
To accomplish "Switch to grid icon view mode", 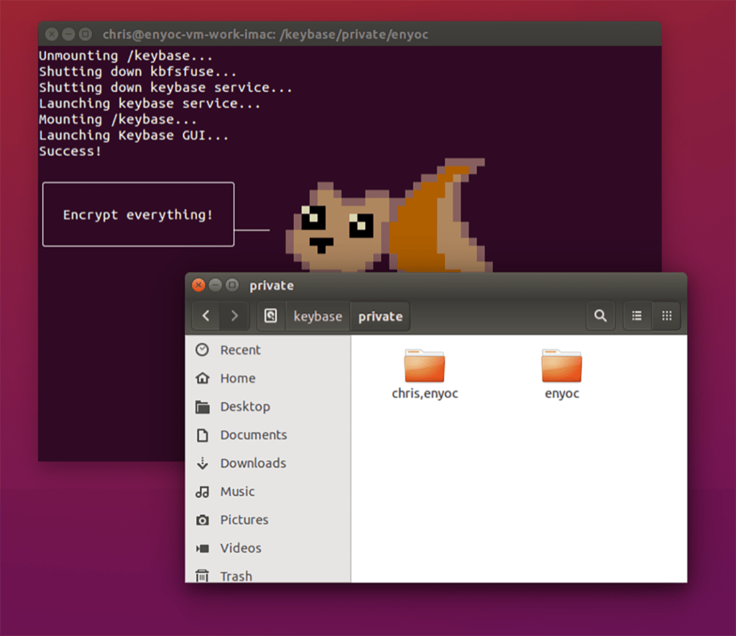I will (667, 316).
